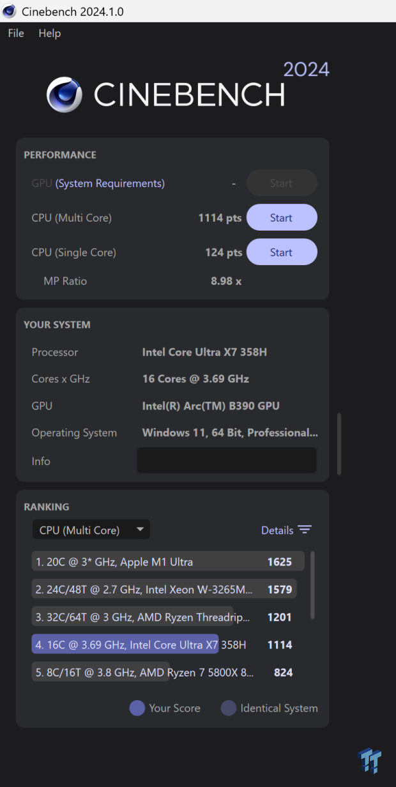Click the RANKING section heading
Image resolution: width=396 pixels, height=787 pixels.
(47, 507)
